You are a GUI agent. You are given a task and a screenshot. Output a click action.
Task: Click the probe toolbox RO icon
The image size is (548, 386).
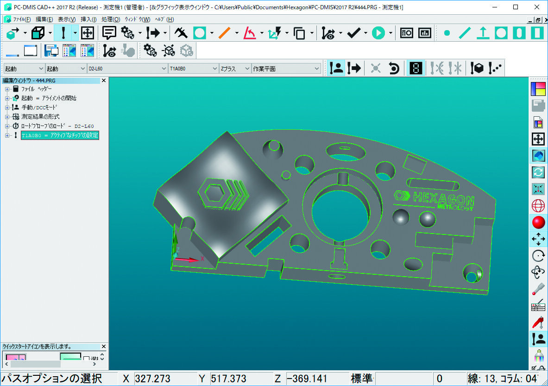406,33
